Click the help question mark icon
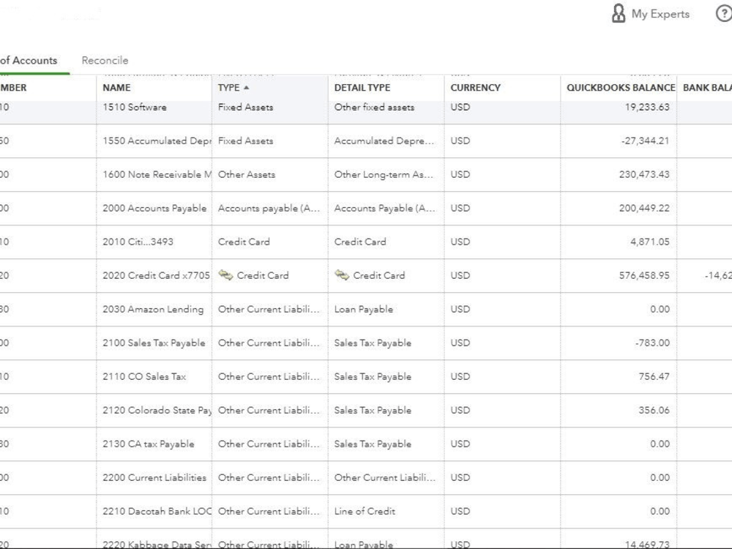The width and height of the screenshot is (732, 549). pos(724,13)
